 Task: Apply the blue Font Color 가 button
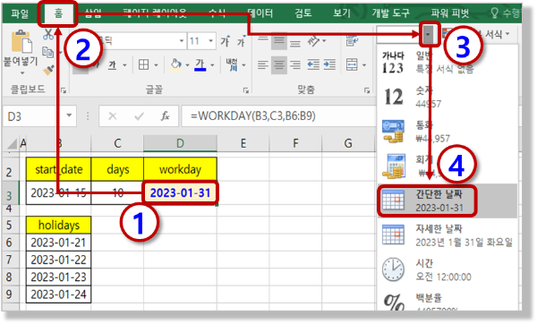[x=200, y=64]
